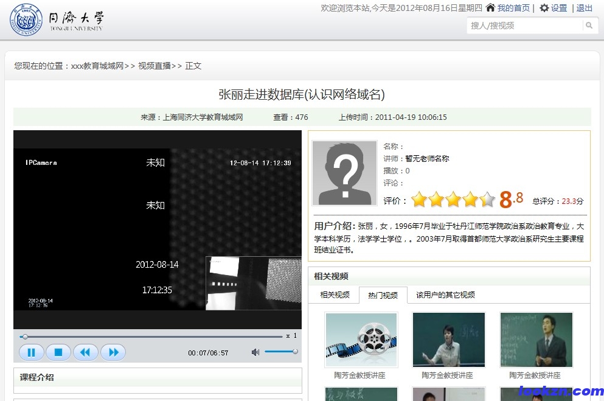Open the male lecturer in suit thumbnail

click(x=536, y=340)
